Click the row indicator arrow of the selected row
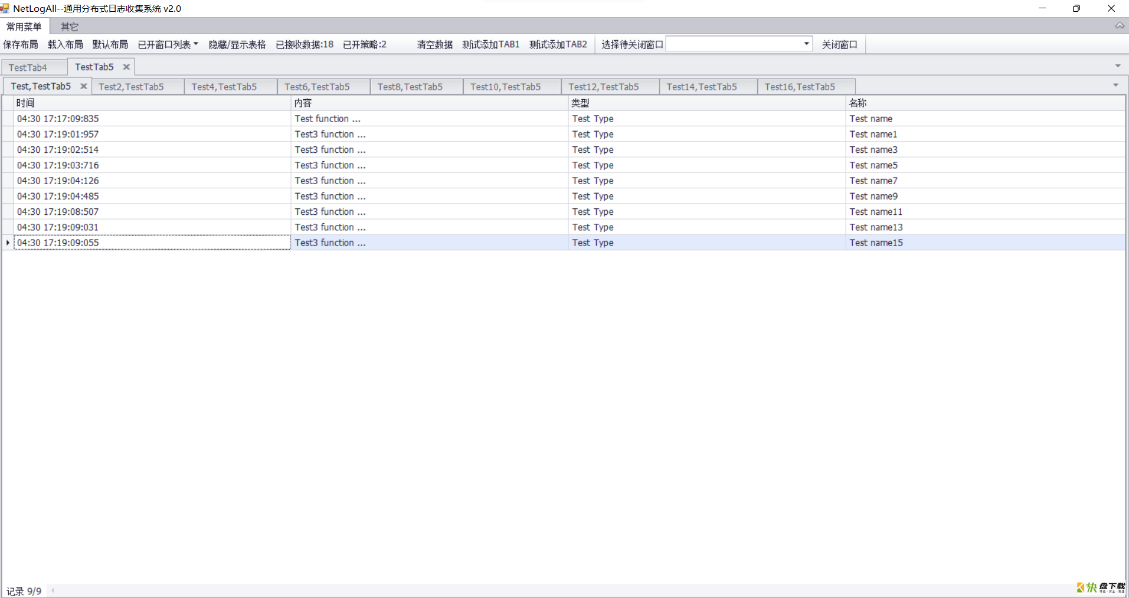Viewport: 1129px width, 598px height. pos(8,243)
